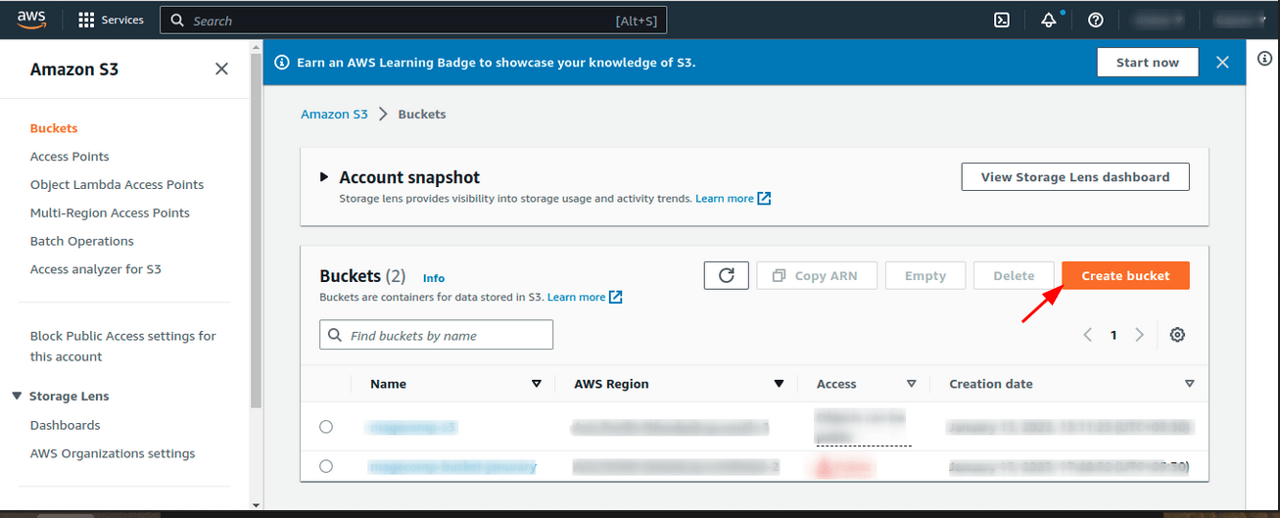Click the Amazon S3 breadcrumb link

tap(334, 115)
